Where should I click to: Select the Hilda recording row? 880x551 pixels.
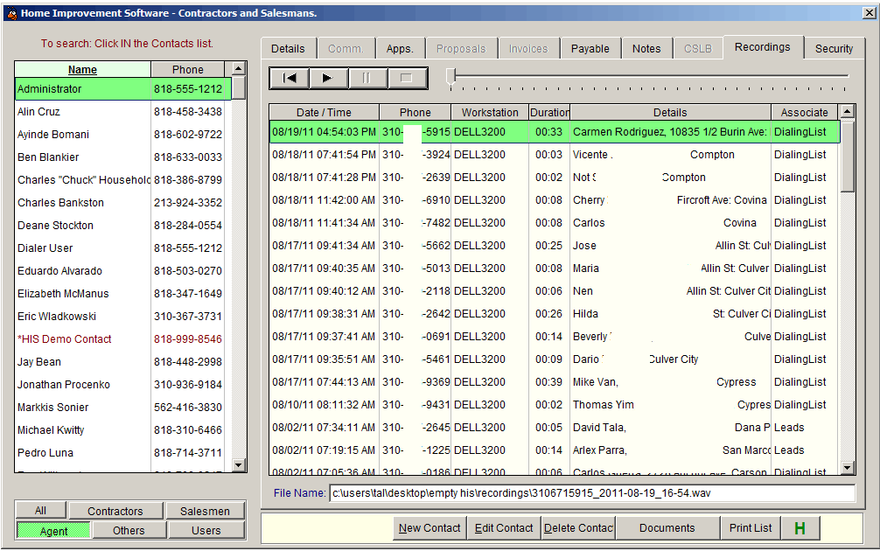tap(555, 314)
